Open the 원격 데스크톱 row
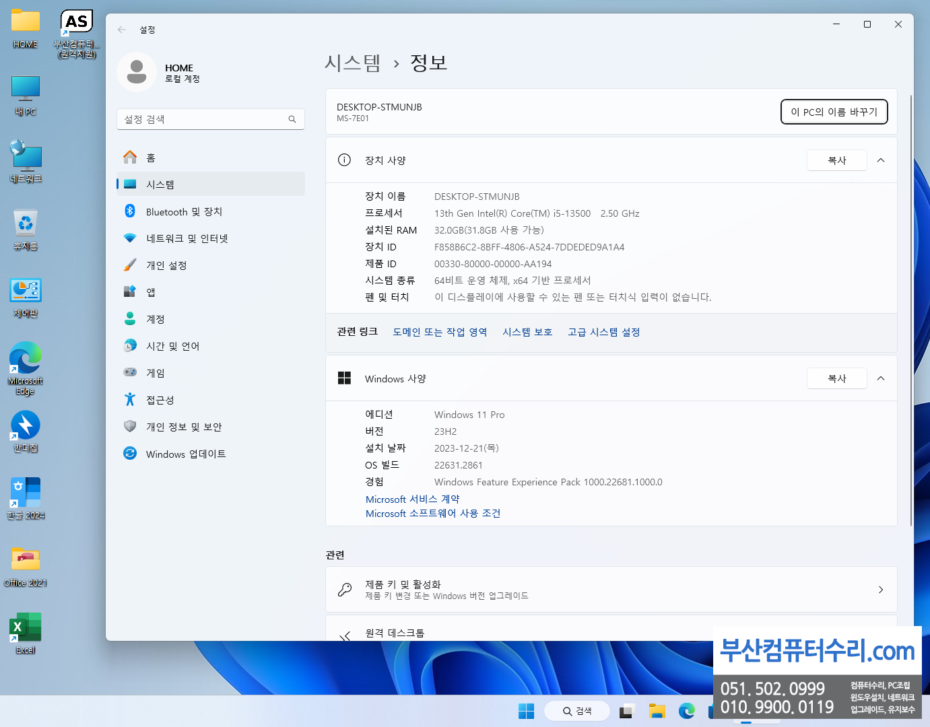The height and width of the screenshot is (727, 930). pyautogui.click(x=611, y=629)
